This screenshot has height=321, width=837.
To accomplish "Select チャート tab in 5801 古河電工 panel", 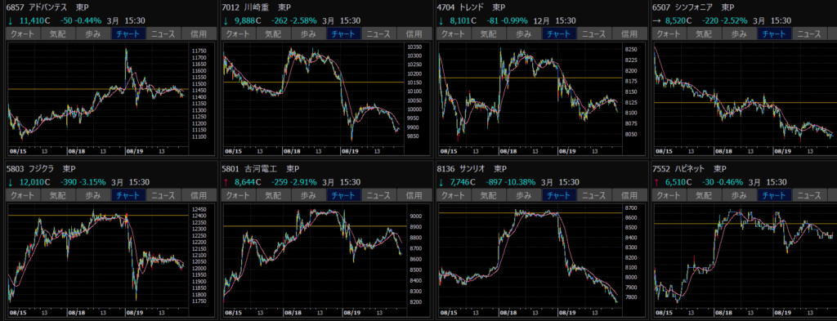I will click(344, 195).
